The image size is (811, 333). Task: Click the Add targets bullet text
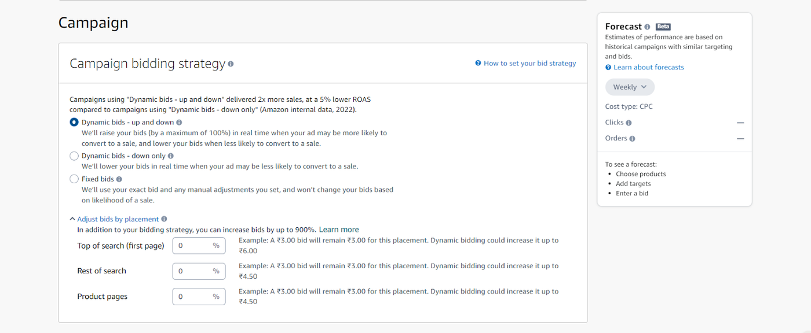pyautogui.click(x=633, y=184)
